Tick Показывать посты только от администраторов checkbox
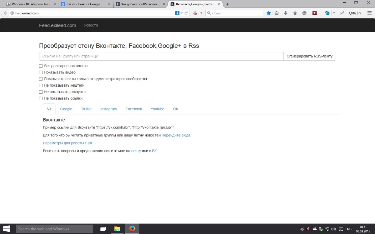 click(41, 79)
